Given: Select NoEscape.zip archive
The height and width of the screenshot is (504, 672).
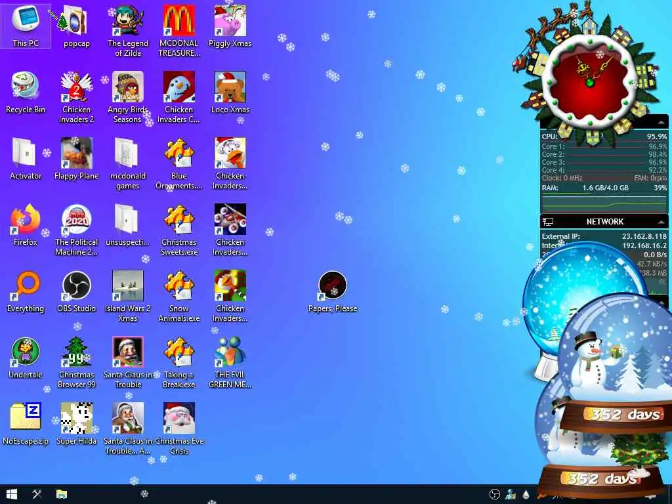Looking at the screenshot, I should point(26,424).
